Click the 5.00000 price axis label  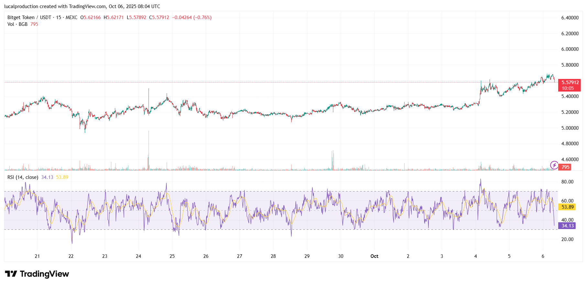coord(570,128)
